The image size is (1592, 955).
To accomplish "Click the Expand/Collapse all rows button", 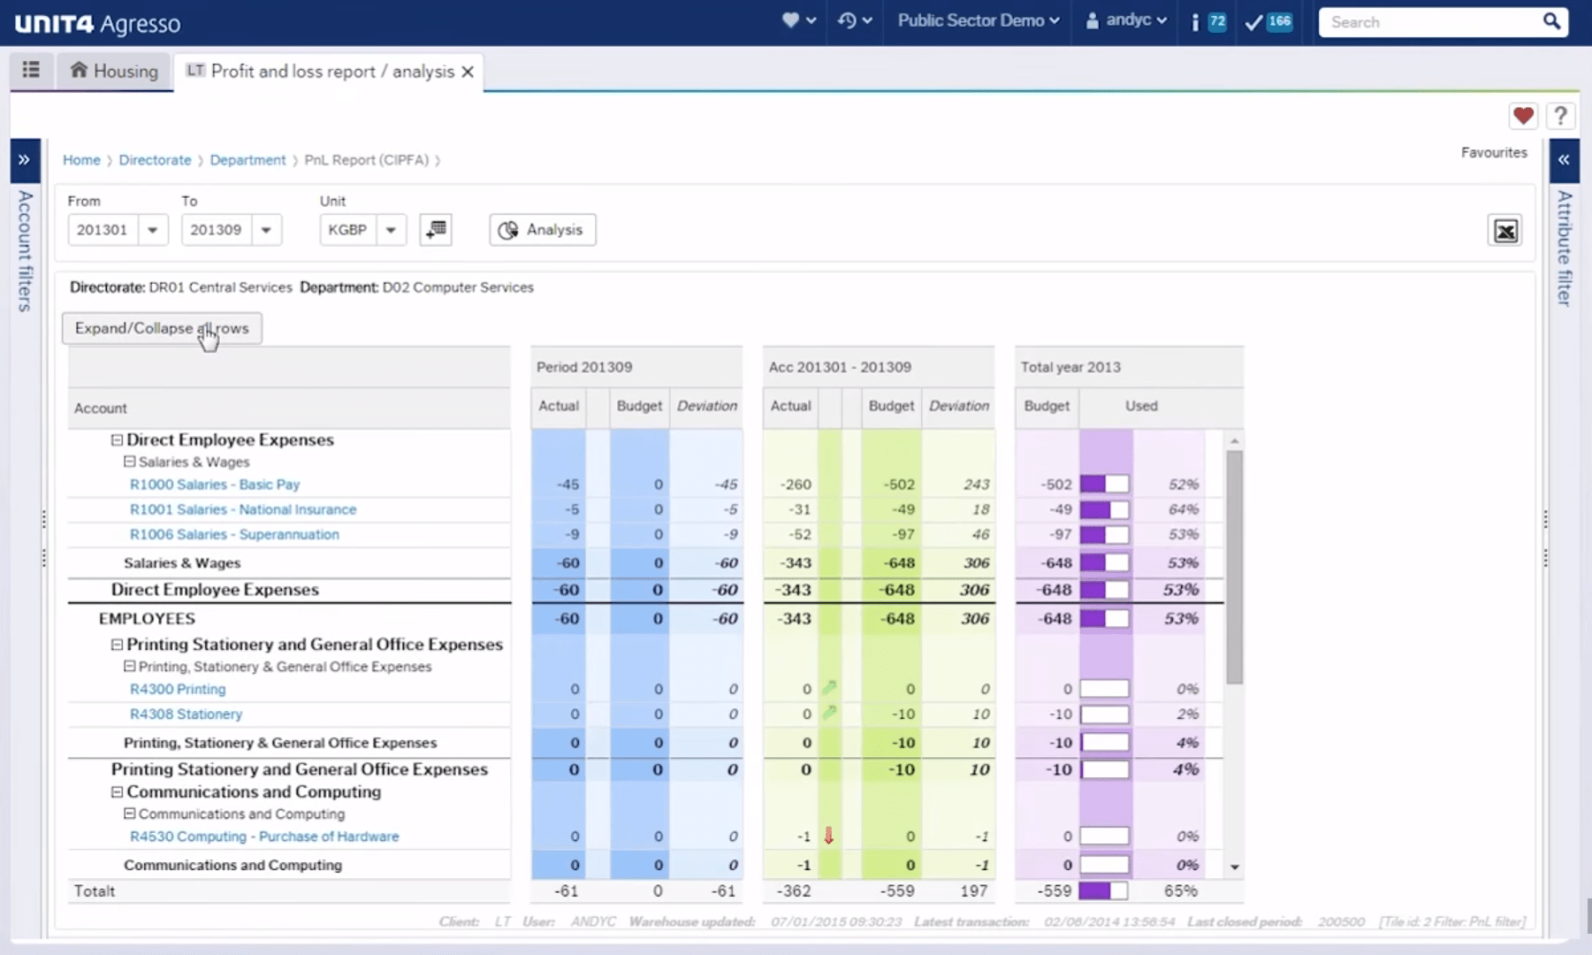I will (162, 328).
